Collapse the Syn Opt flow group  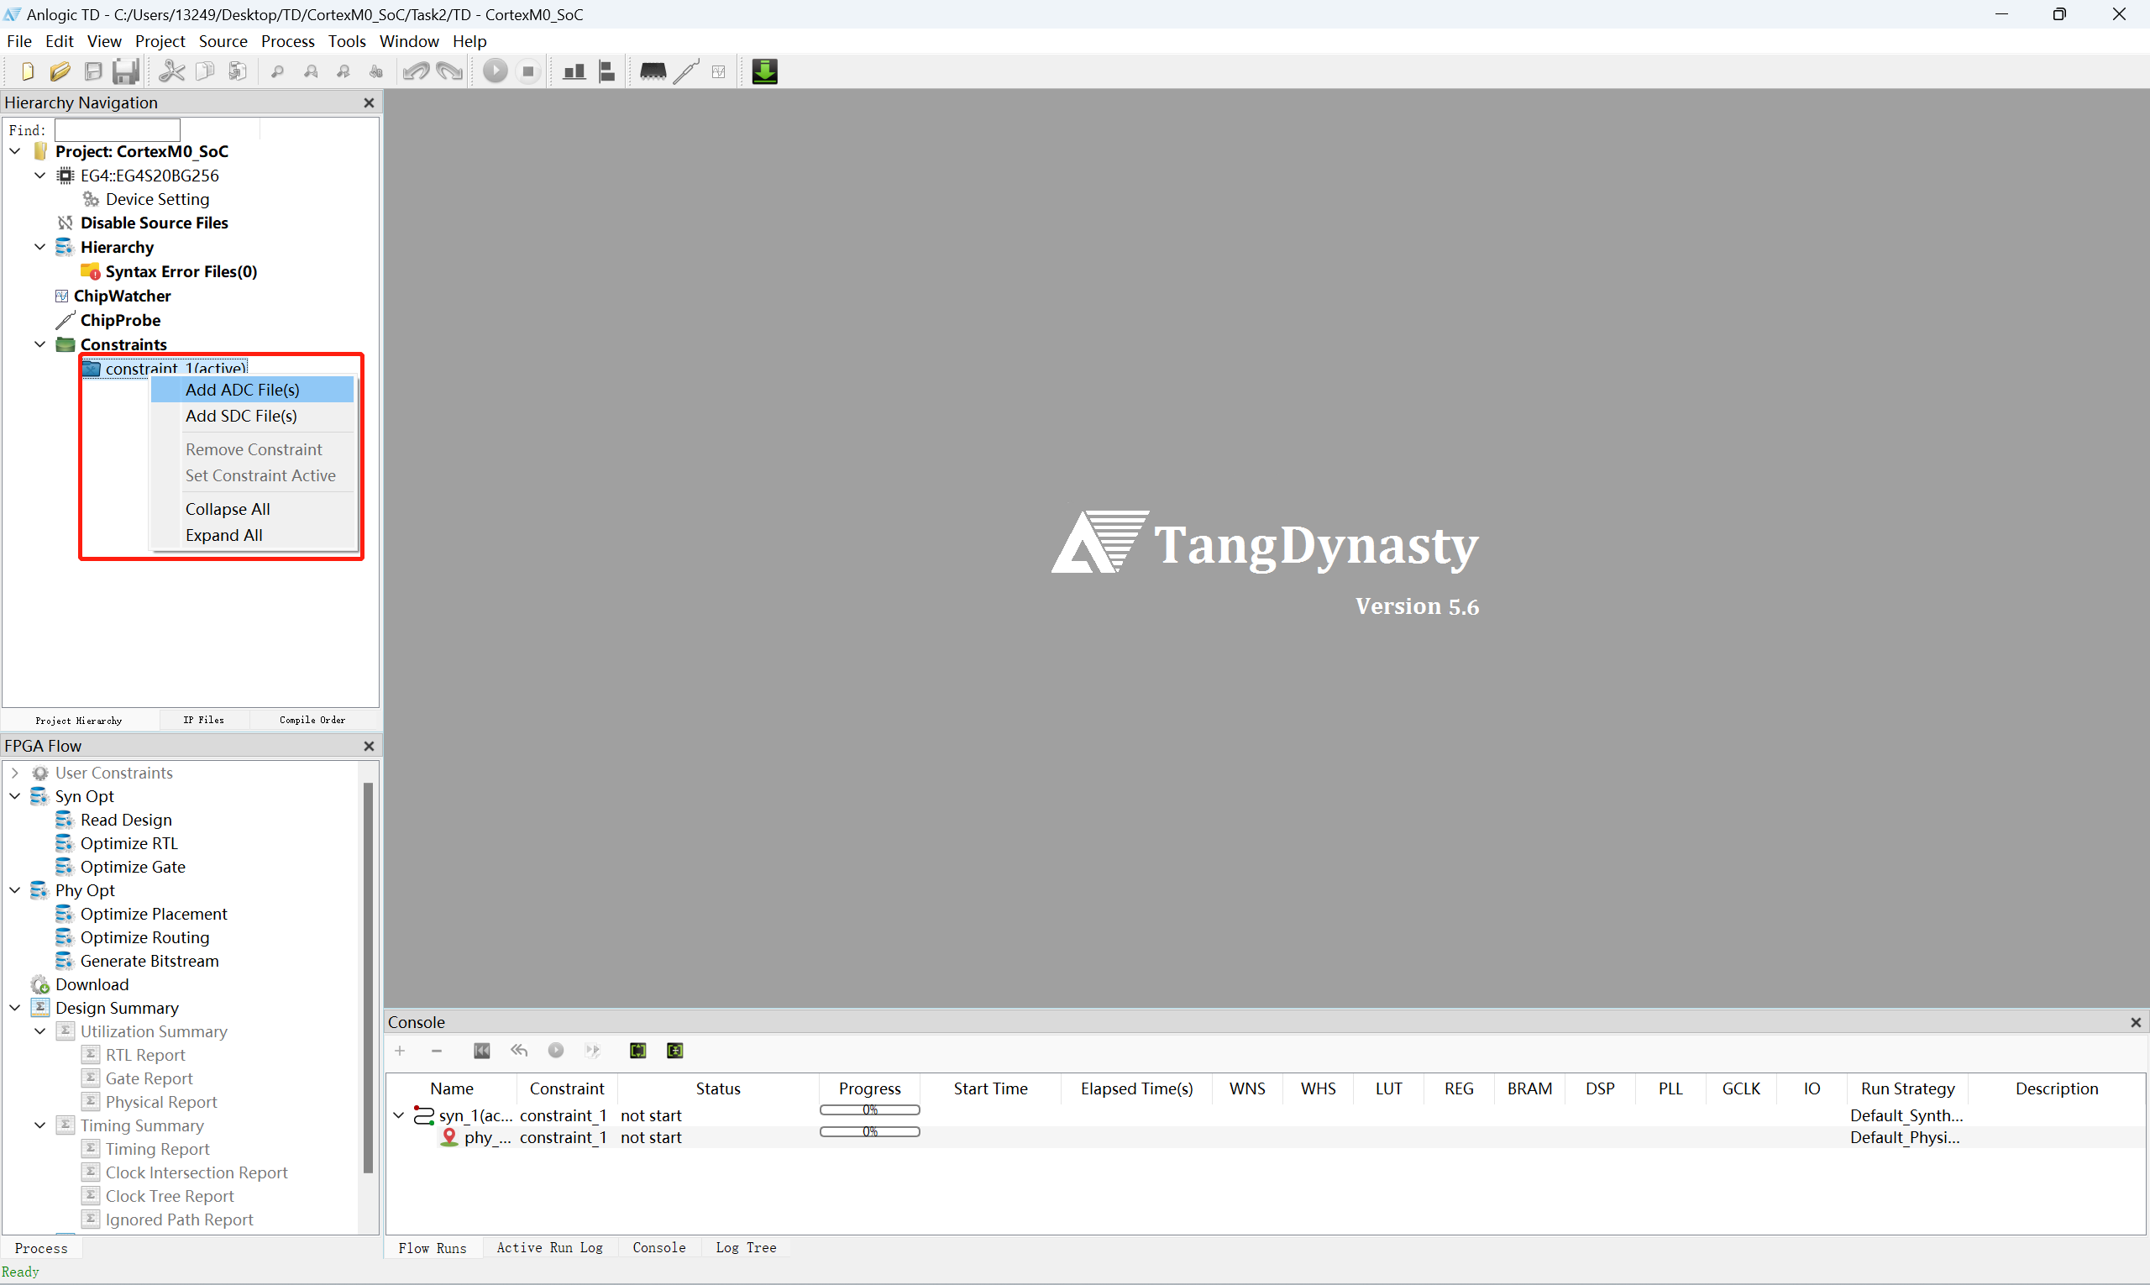15,795
